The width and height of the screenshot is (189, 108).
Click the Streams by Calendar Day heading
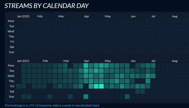click(x=47, y=5)
